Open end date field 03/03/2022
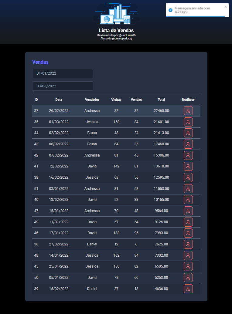 pos(63,86)
